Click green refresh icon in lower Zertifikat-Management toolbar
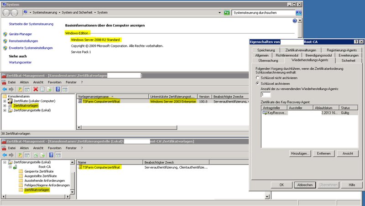This screenshot has width=365, height=206. tap(36, 155)
